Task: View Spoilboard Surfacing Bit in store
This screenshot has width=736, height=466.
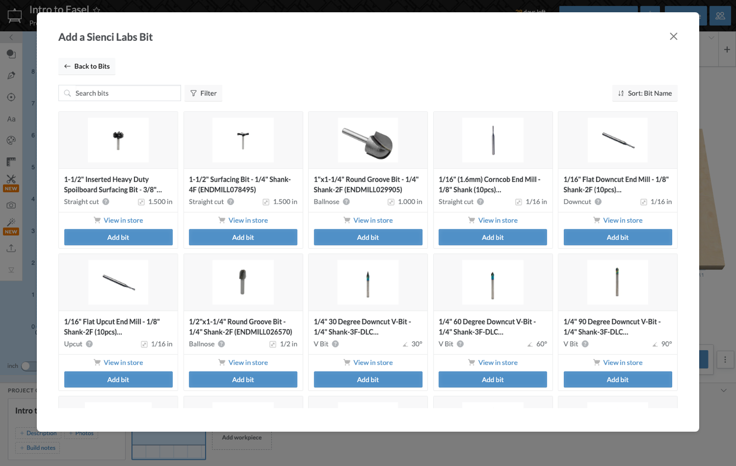Action: [118, 220]
